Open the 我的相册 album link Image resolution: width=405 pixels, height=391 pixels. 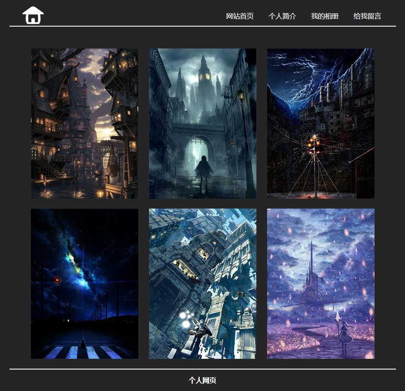point(325,16)
